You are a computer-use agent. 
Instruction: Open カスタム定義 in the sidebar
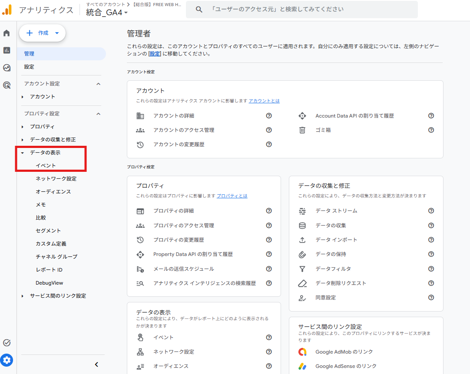point(51,244)
